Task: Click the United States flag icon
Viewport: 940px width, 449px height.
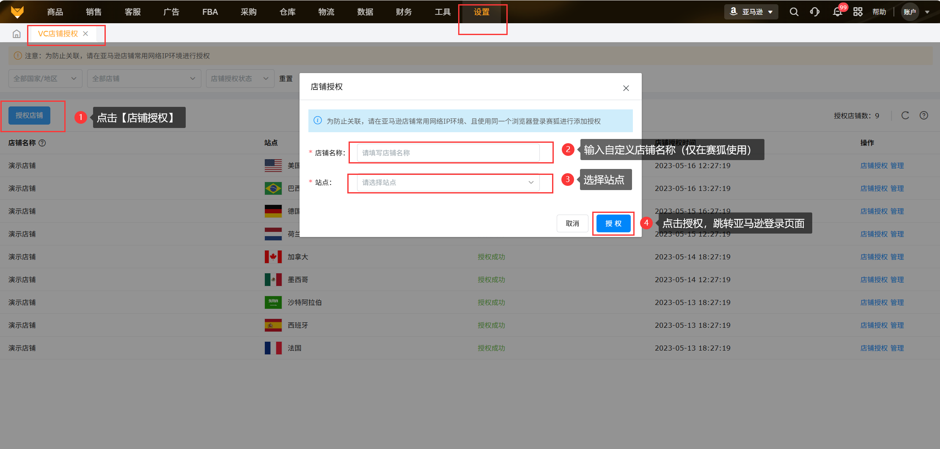Action: point(273,166)
